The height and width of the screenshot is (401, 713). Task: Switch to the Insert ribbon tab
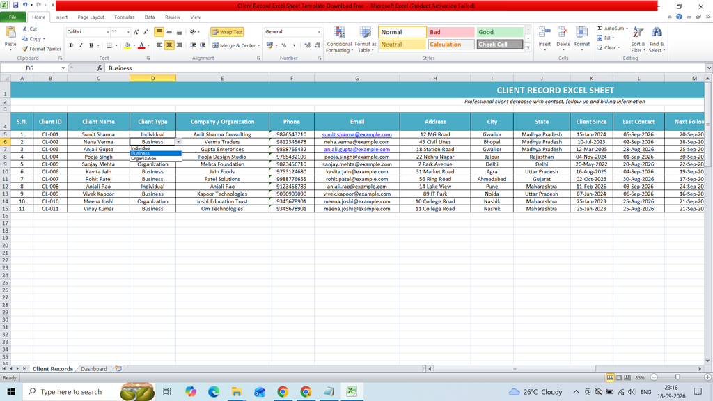coord(61,17)
